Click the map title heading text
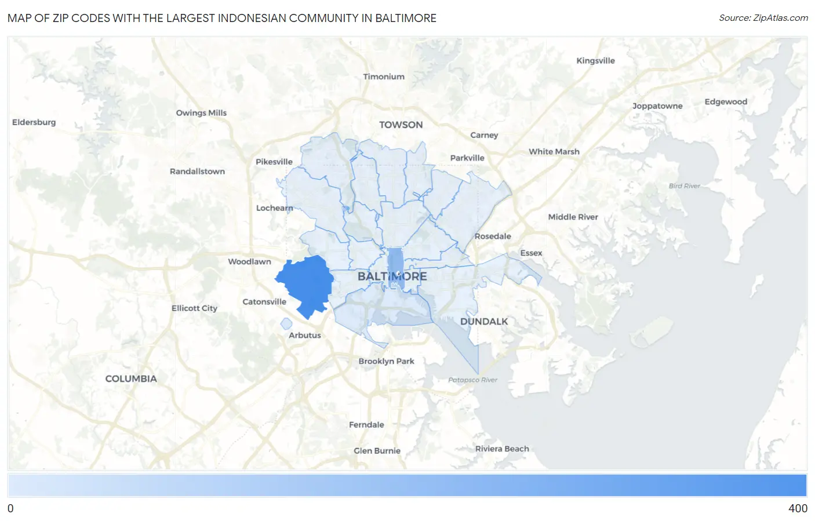 (222, 18)
